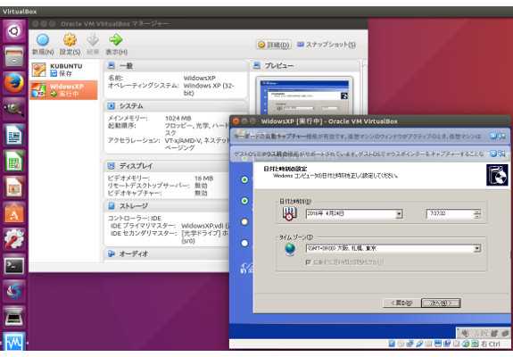The height and width of the screenshot is (357, 513).
Task: Collapse the General (一般) section header
Action: click(x=176, y=66)
